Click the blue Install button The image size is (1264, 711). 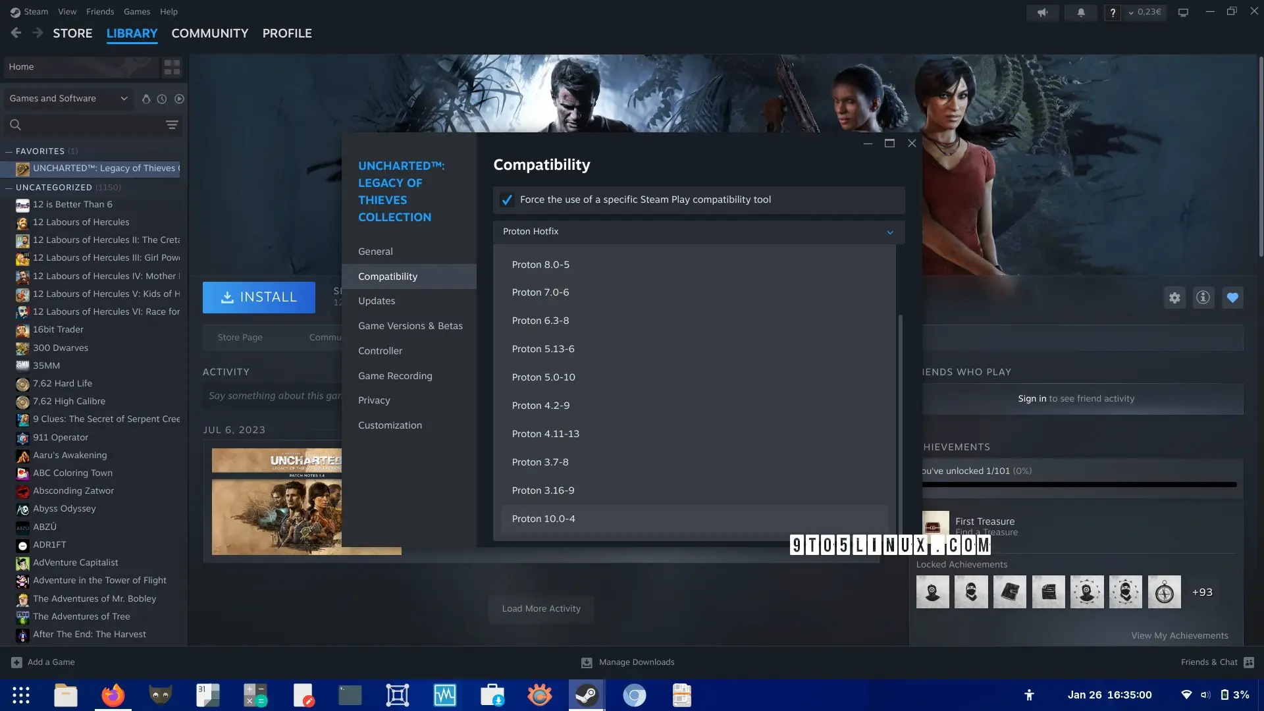(259, 298)
